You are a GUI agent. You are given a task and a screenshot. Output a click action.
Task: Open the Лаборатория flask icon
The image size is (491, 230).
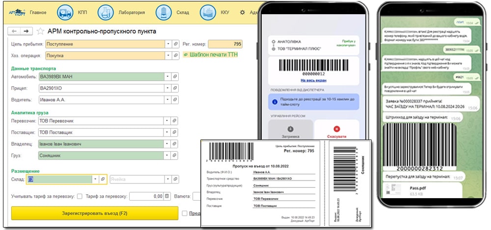point(106,13)
